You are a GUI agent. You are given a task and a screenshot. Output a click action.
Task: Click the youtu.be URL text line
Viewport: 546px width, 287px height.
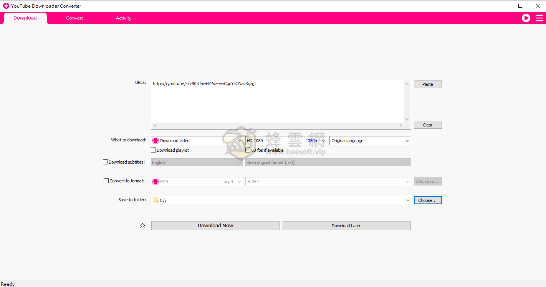[204, 84]
